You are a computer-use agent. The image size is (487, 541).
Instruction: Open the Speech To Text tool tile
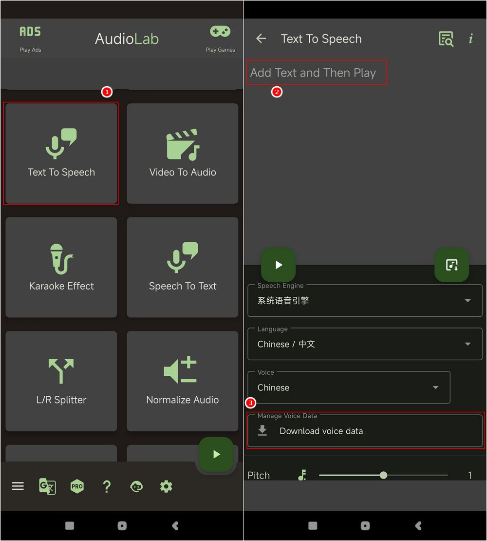pos(182,267)
